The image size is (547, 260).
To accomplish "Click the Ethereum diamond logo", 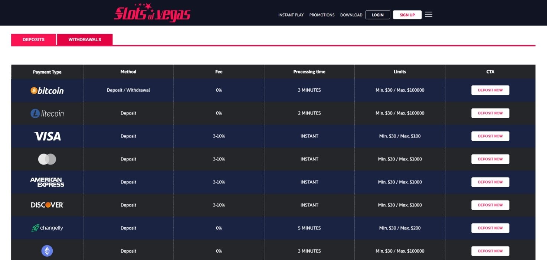I will coord(47,251).
